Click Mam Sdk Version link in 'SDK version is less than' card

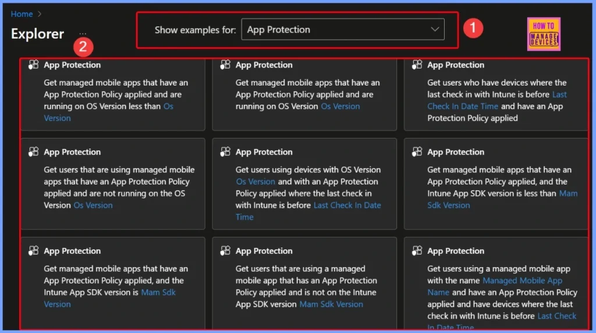tap(449, 206)
